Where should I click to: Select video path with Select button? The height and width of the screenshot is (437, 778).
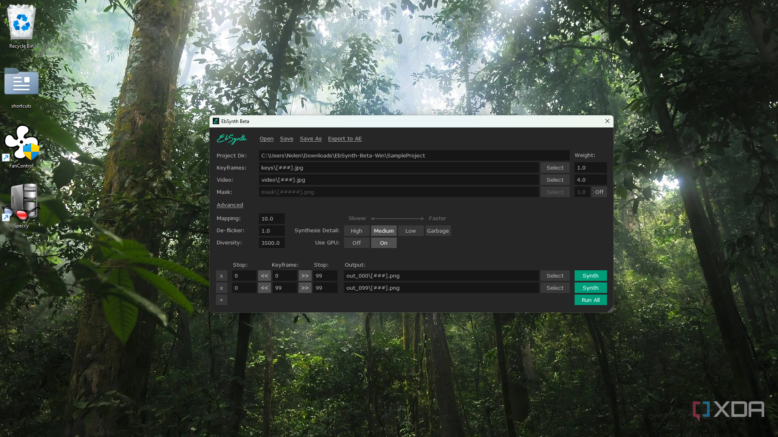click(555, 180)
